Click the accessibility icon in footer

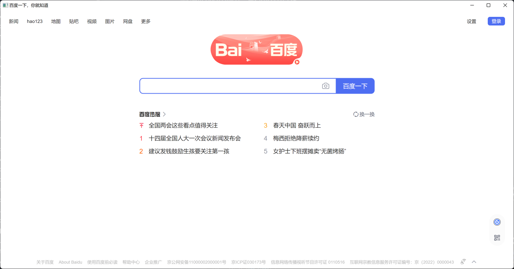point(464,262)
